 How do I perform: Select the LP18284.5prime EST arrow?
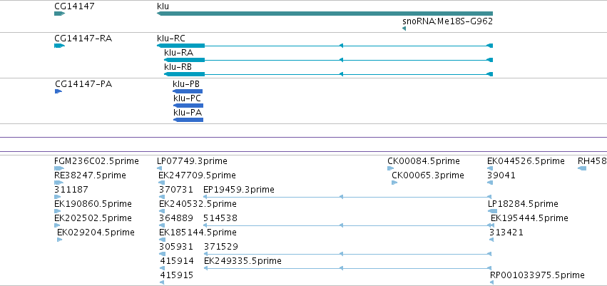[x=492, y=211]
